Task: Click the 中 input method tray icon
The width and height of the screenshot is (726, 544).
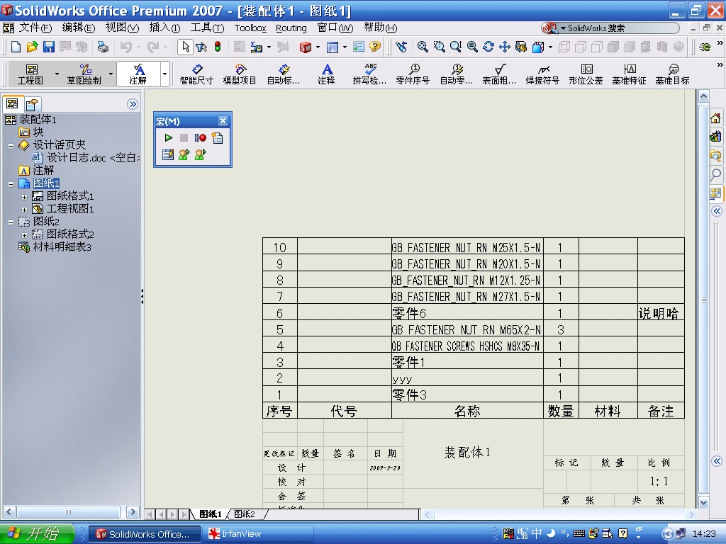Action: [x=536, y=533]
